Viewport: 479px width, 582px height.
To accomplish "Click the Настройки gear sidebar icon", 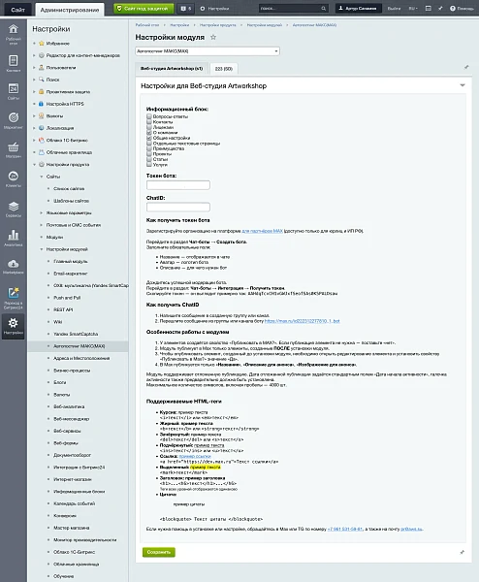I will click(13, 326).
